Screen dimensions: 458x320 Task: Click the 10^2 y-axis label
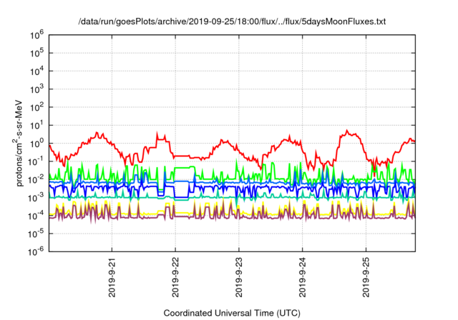click(36, 108)
